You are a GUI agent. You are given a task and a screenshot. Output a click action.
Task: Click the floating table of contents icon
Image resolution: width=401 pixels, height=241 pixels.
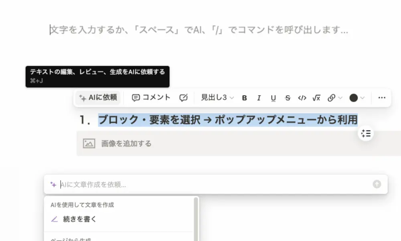366,133
